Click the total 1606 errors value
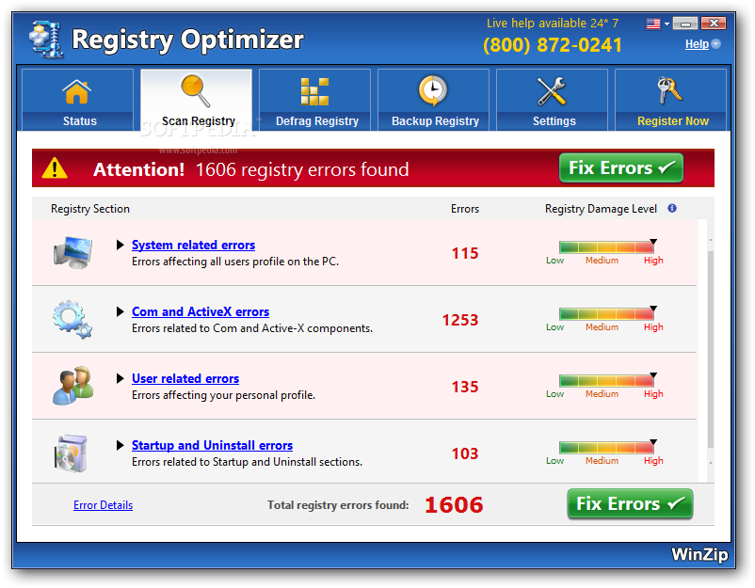The image size is (755, 588). coord(454,505)
